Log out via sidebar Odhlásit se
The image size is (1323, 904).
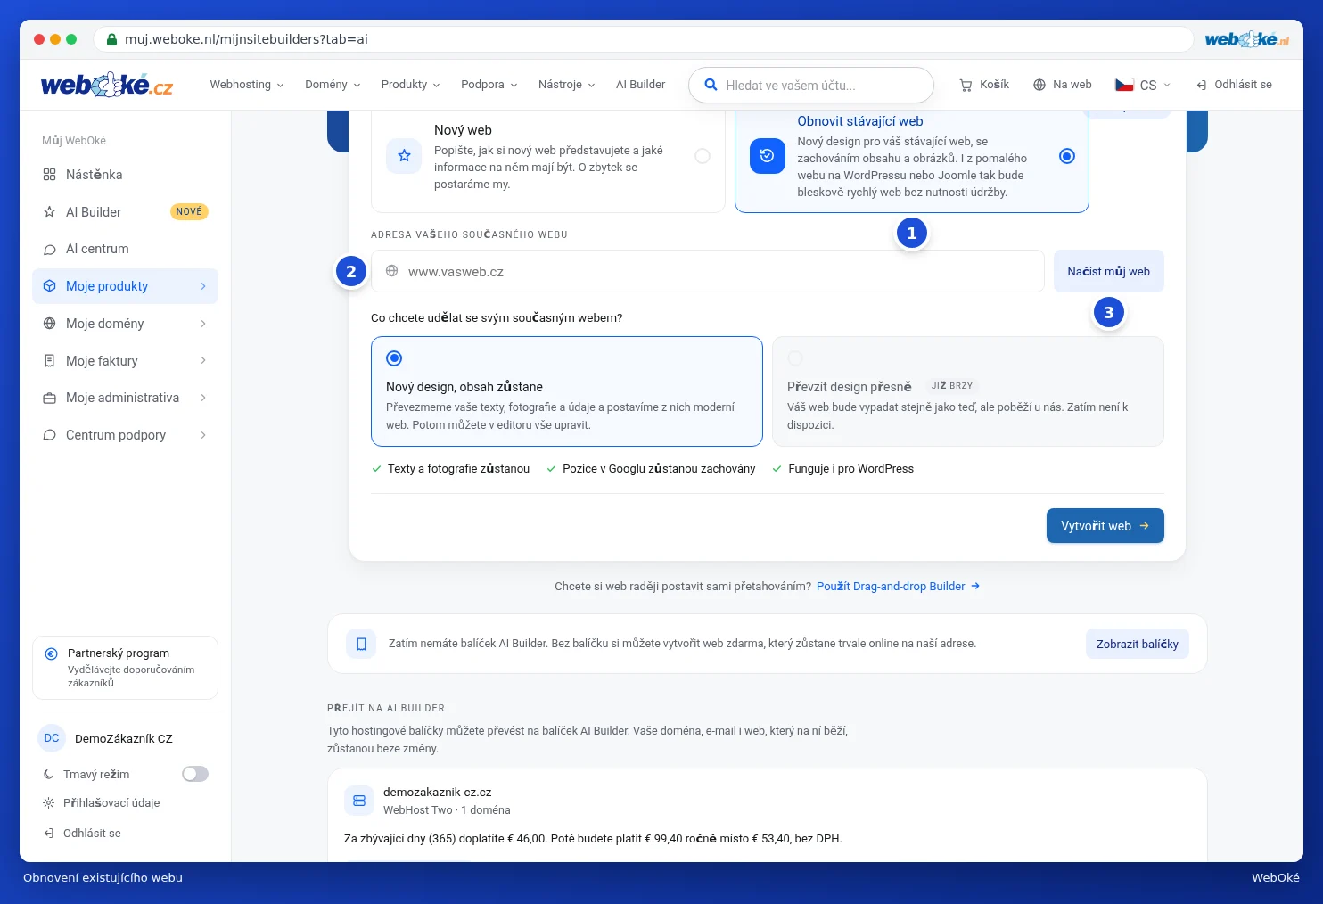(x=92, y=834)
